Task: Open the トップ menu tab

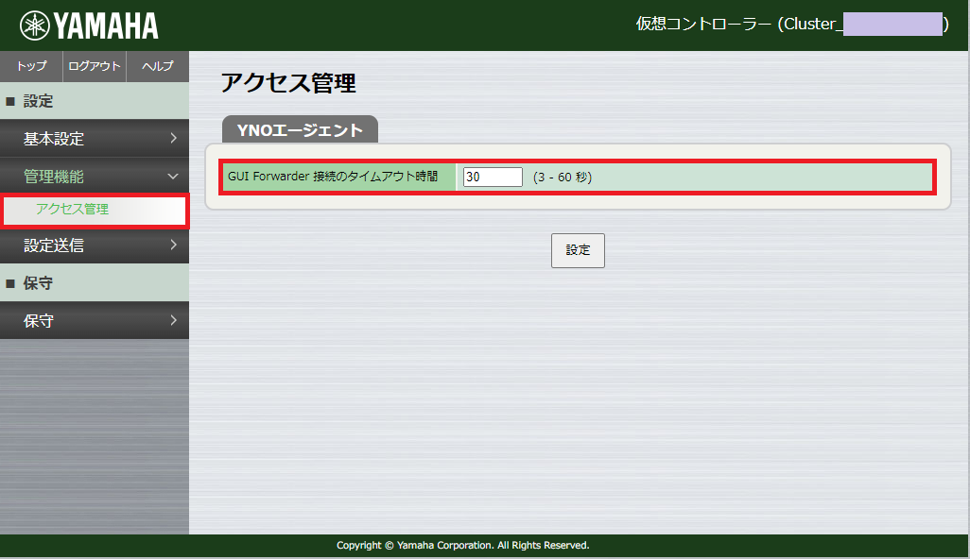Action: click(x=29, y=66)
